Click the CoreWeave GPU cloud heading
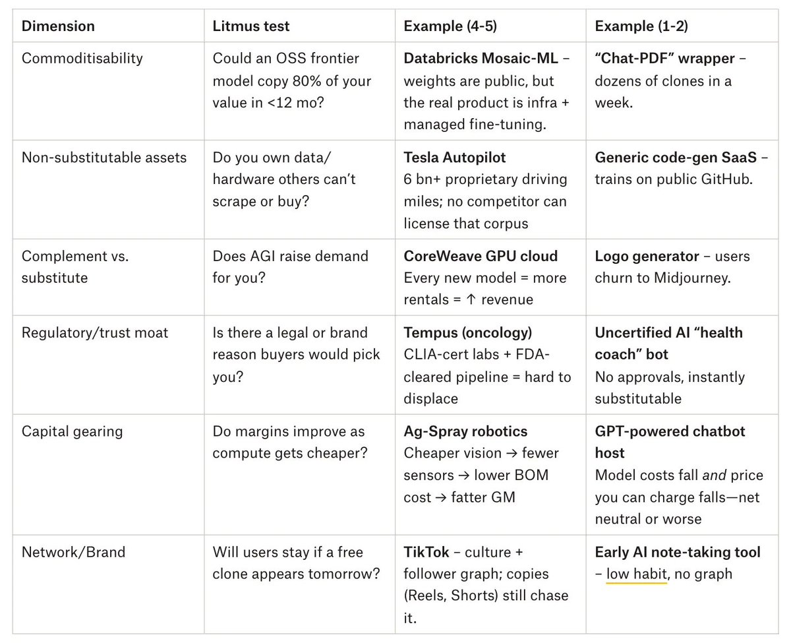This screenshot has height=643, width=791. [x=481, y=256]
